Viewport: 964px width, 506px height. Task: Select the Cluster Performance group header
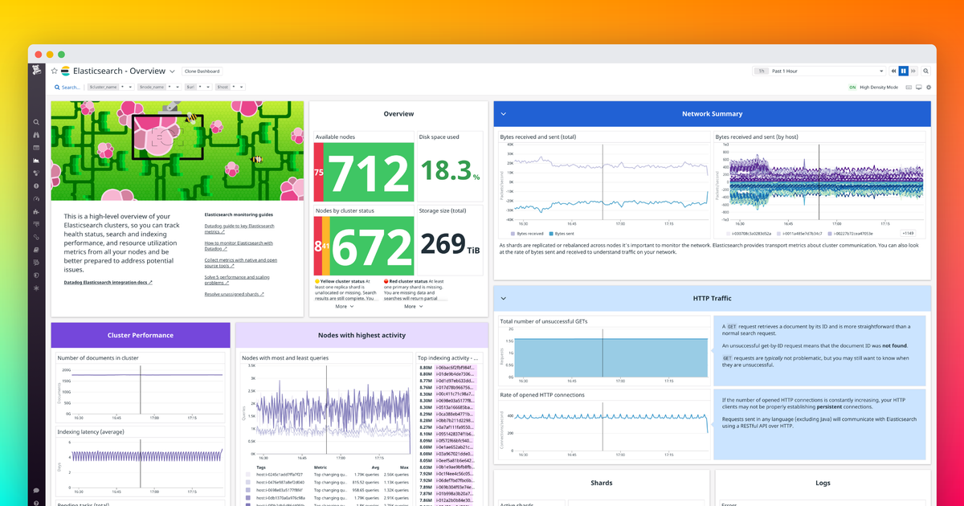[141, 335]
